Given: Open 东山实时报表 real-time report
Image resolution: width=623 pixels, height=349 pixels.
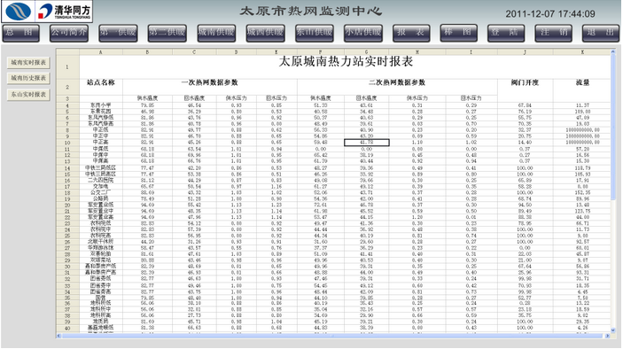Looking at the screenshot, I should (28, 95).
